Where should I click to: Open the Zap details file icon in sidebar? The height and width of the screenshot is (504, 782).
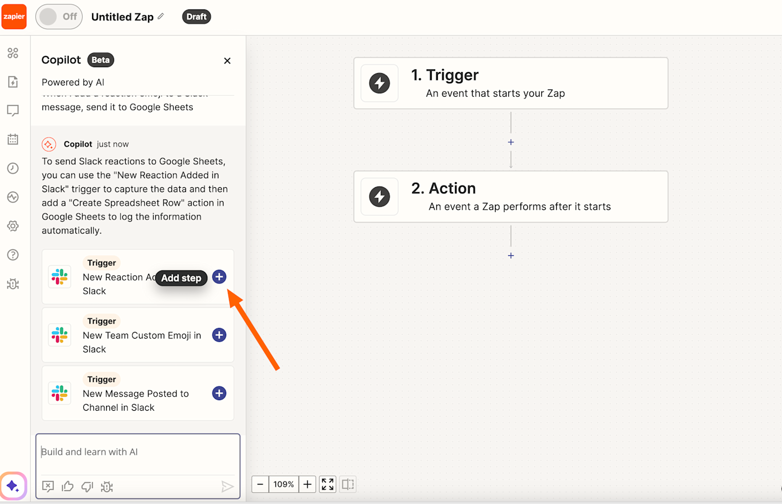[13, 82]
